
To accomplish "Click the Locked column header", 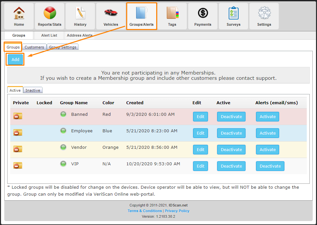I will 44,103.
